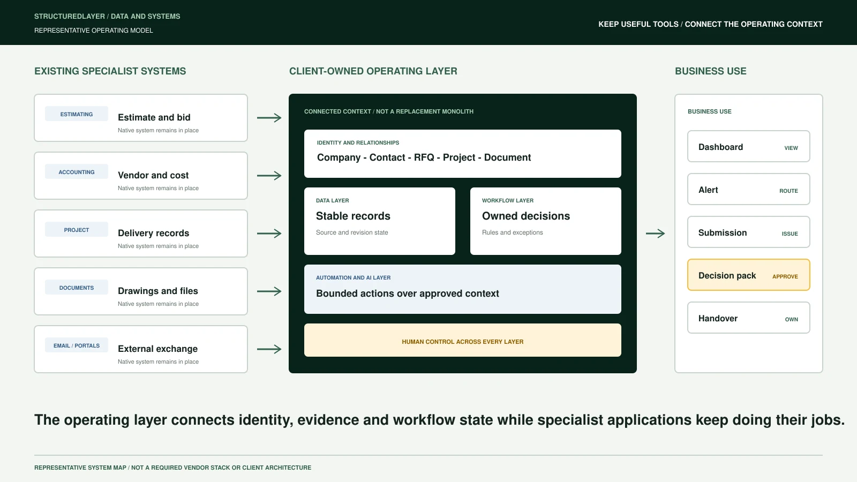Screen dimensions: 857x482
Task: Click the APPROVE label on Decision pack
Action: [x=785, y=276]
